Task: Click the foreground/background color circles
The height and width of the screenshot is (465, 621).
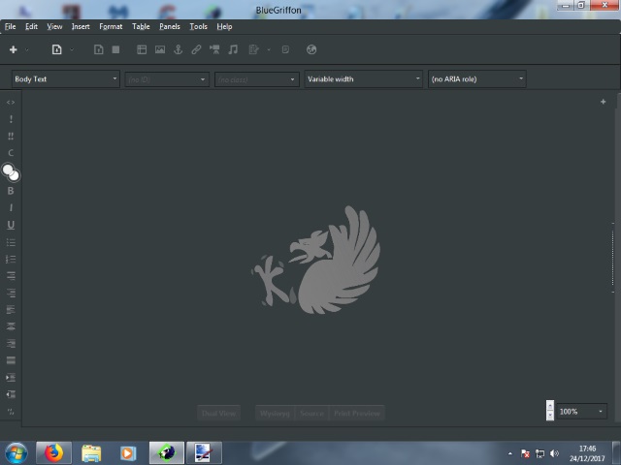Action: pyautogui.click(x=11, y=172)
